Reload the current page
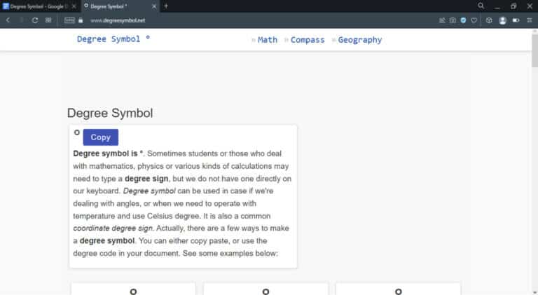Image resolution: width=538 pixels, height=295 pixels. tap(34, 20)
